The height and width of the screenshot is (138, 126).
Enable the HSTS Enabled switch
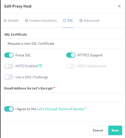pos(9,66)
